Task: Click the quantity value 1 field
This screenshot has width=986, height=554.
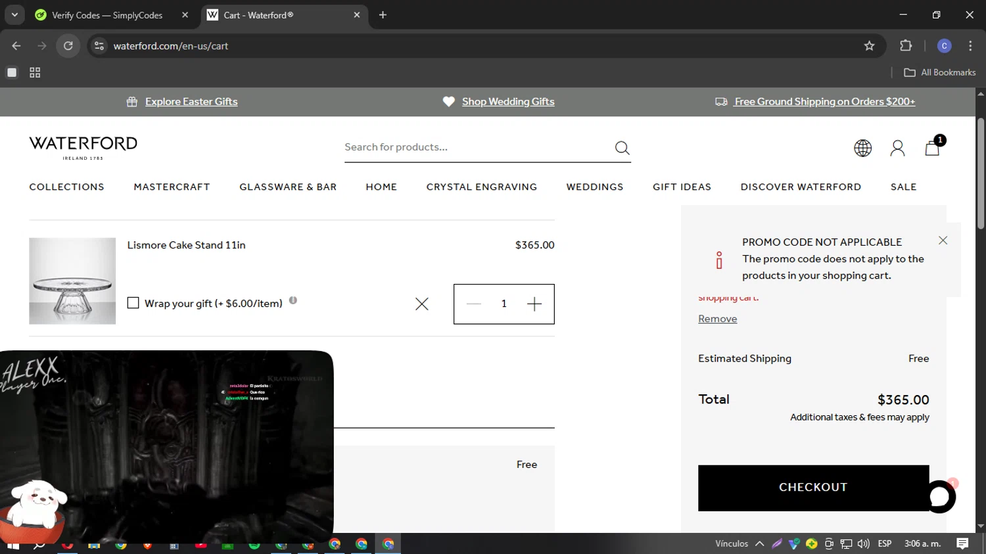Action: pos(504,304)
